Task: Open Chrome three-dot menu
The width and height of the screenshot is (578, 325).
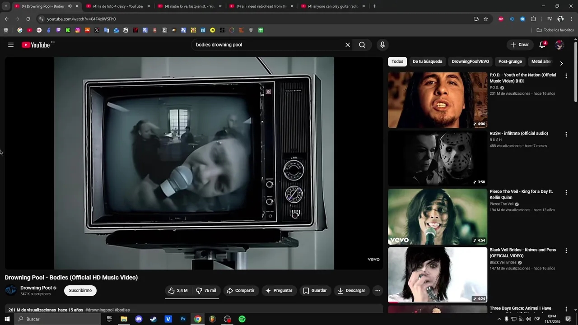Action: pyautogui.click(x=572, y=19)
